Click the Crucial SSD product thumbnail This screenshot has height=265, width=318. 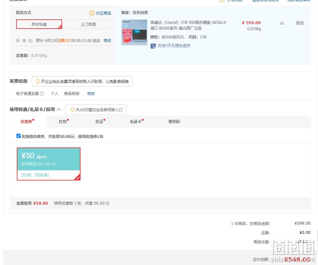point(134,32)
